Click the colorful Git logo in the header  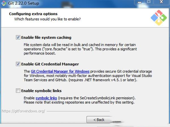pos(158,18)
